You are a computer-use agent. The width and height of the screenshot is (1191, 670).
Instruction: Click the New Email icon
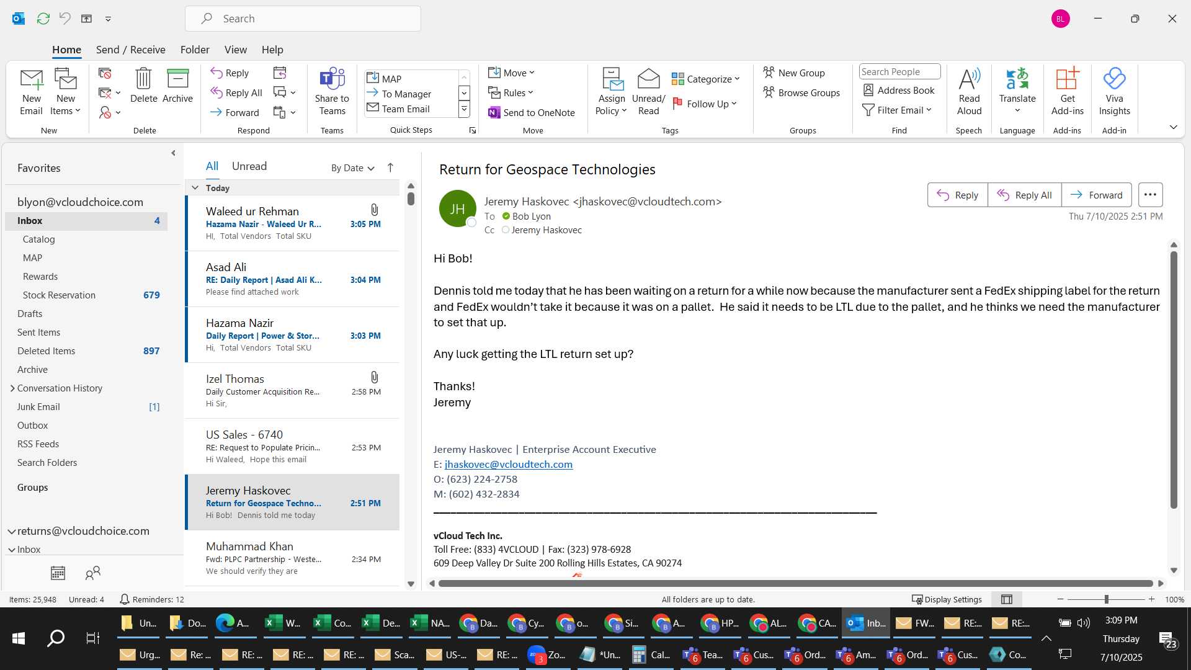pyautogui.click(x=31, y=92)
